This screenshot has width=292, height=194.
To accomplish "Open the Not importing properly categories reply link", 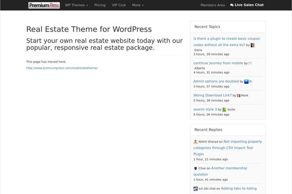I will pos(228,148).
